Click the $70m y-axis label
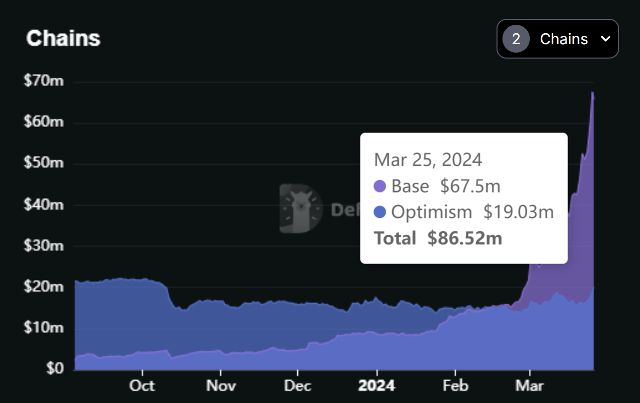640x403 pixels. (44, 81)
